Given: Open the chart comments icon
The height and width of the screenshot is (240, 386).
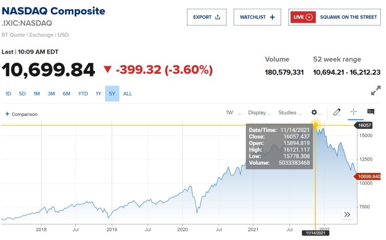Looking at the screenshot, I should pos(370,112).
